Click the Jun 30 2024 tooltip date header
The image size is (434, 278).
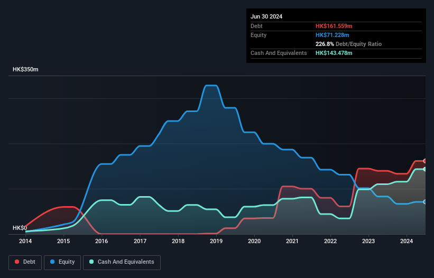point(266,16)
